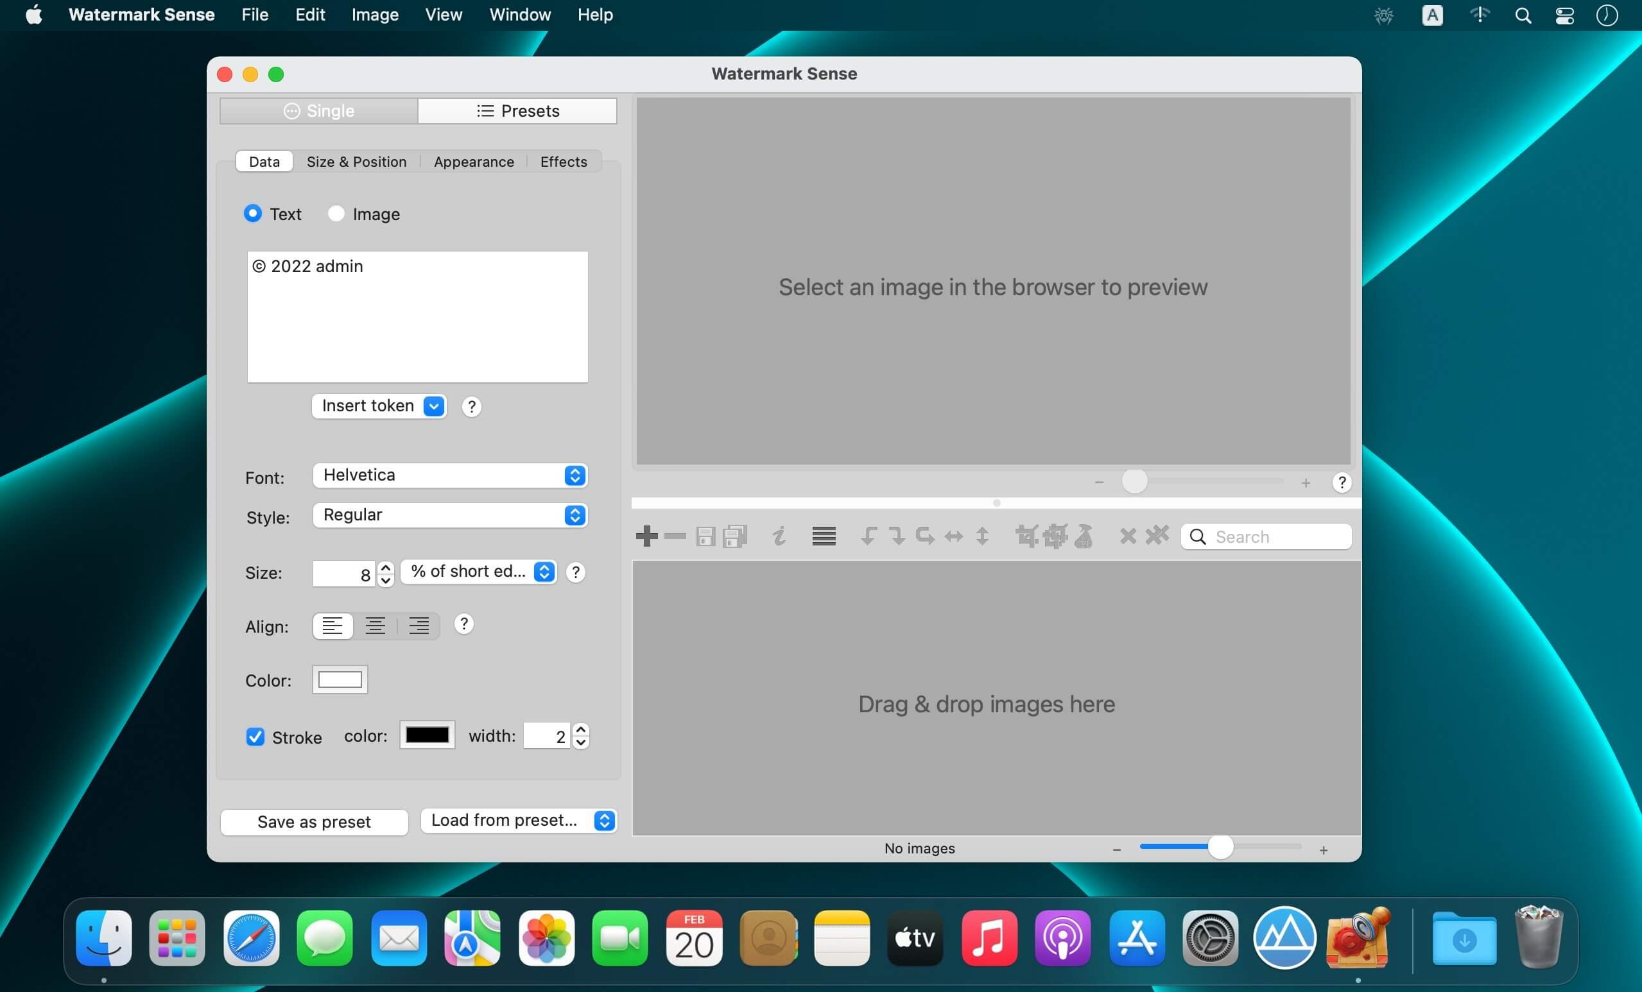Click the Size value stepper arrows

click(x=385, y=573)
